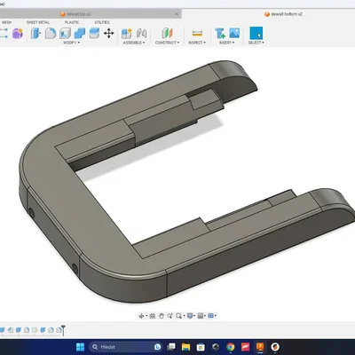Click the Insert Derive icon
The image size is (355, 355).
(x=220, y=34)
